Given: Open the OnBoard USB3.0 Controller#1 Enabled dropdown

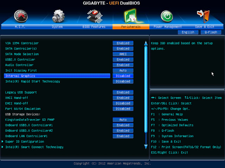Looking at the screenshot, I should point(123,125).
